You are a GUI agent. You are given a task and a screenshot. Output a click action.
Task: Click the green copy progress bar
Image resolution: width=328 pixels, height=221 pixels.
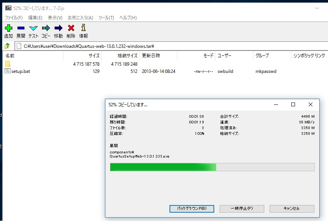(x=212, y=167)
